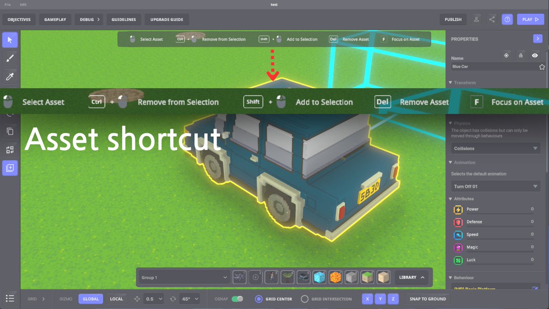Select the arrow selection tool
The image size is (549, 309).
pos(10,40)
